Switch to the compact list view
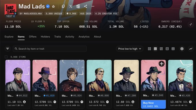This screenshot has width=196, height=110. [x=173, y=49]
